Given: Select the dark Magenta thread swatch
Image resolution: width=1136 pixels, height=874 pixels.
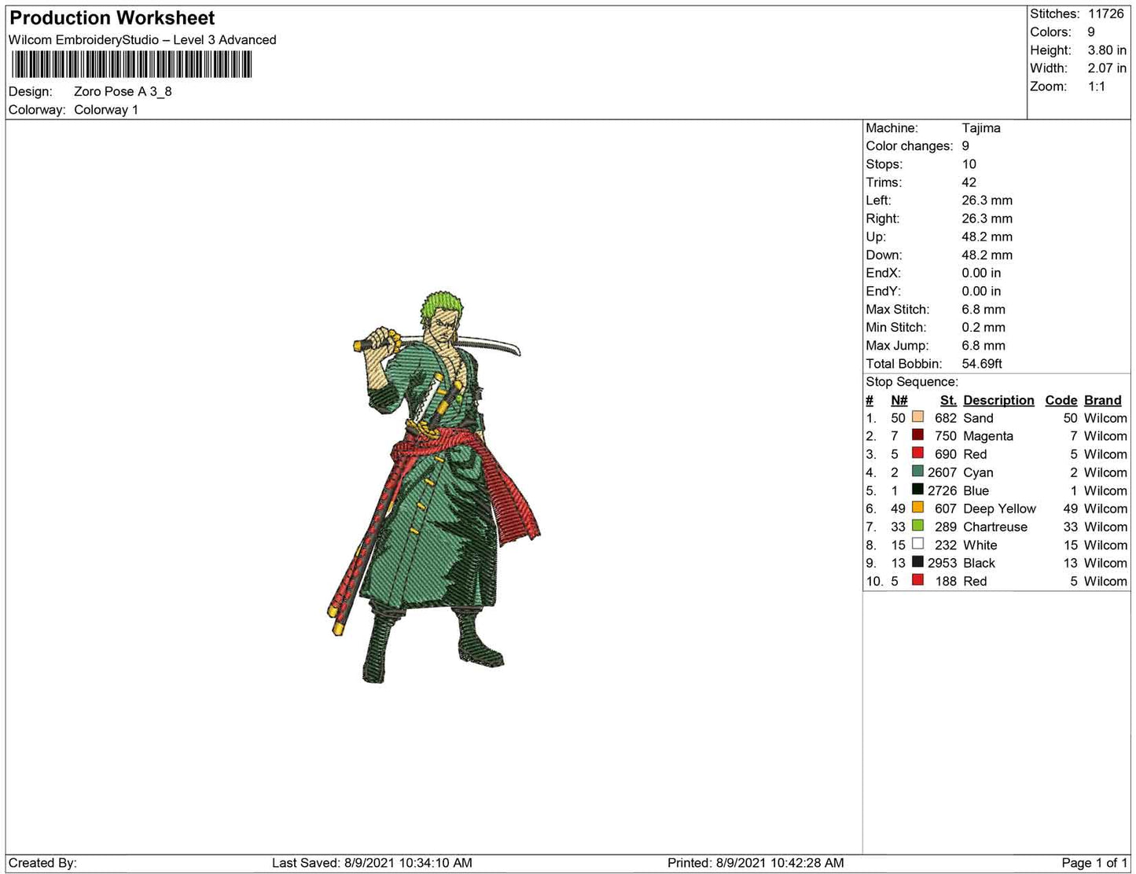Looking at the screenshot, I should (x=917, y=435).
